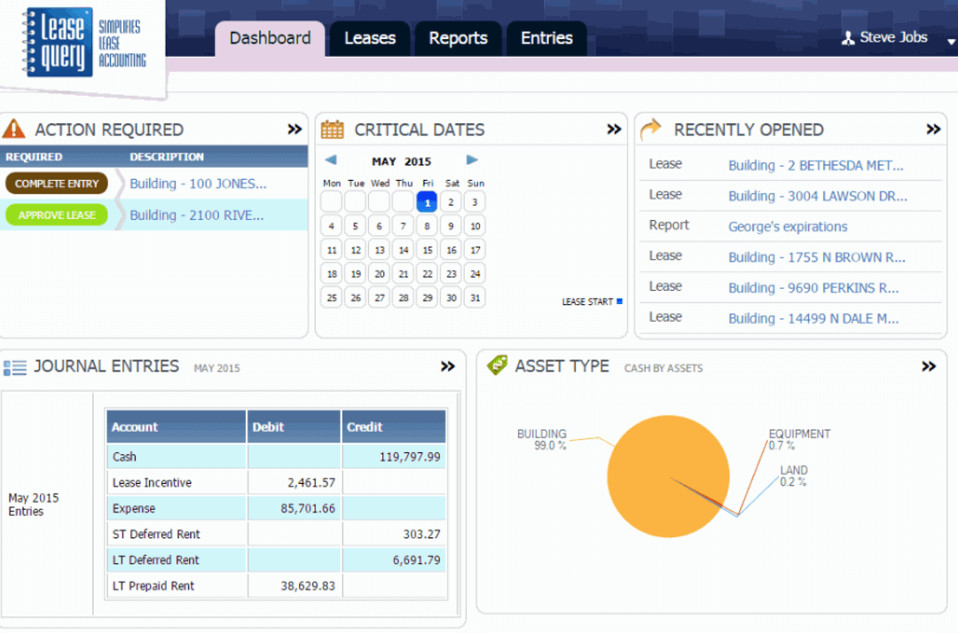Click the COMPLETE ENTRY button
This screenshot has height=633, width=958.
57,183
